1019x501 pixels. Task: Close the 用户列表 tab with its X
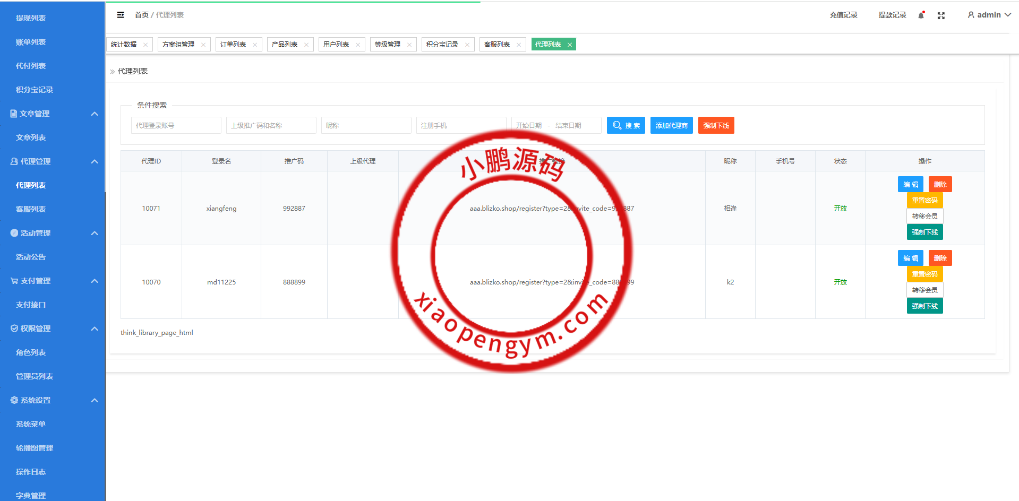pos(358,45)
